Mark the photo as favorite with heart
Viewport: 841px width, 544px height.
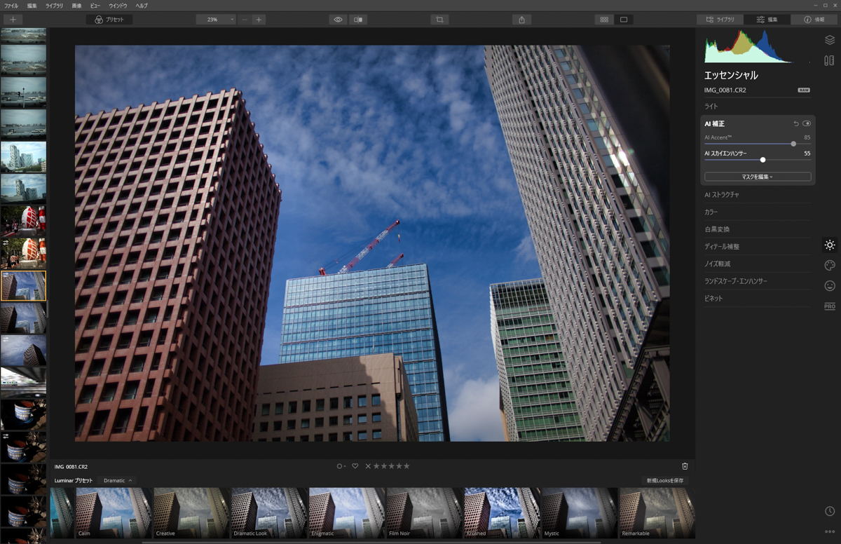tap(355, 466)
